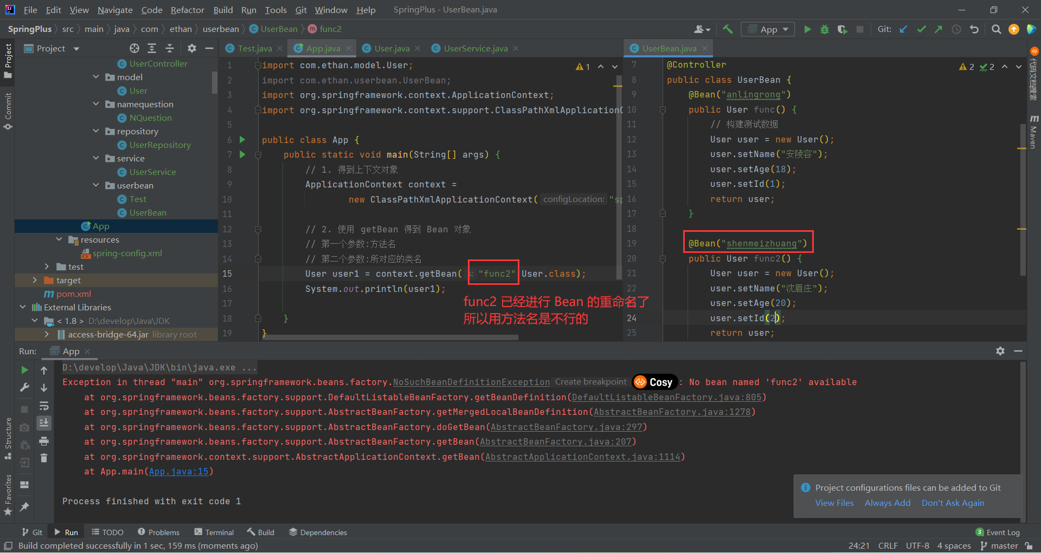Open Maven tool window sidebar tab
This screenshot has height=553, width=1041.
tap(1033, 133)
